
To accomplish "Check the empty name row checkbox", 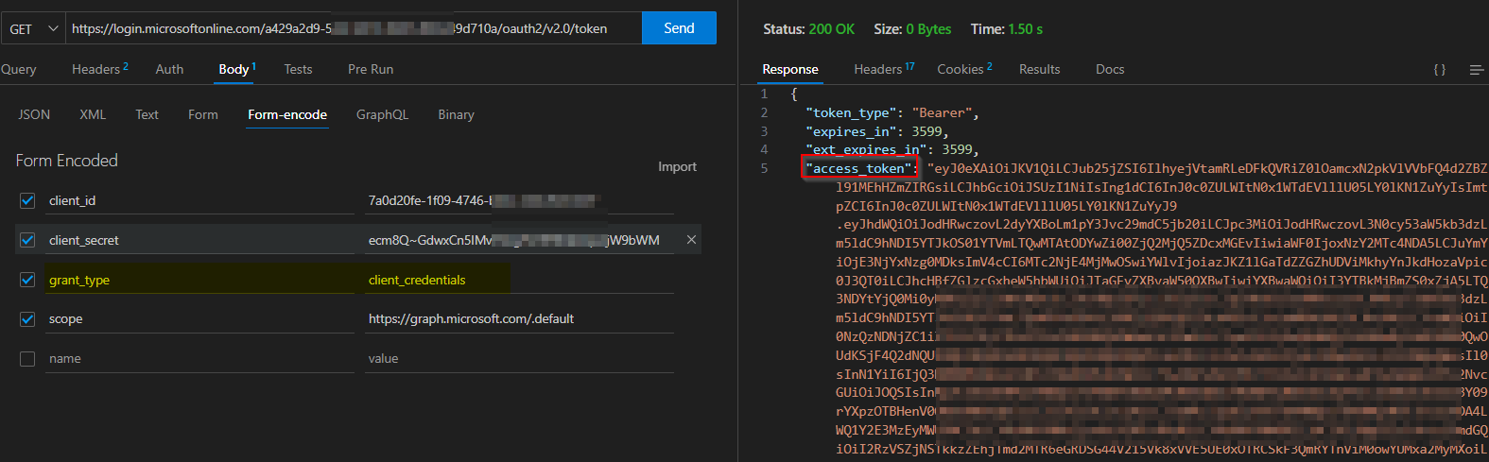I will click(x=27, y=359).
